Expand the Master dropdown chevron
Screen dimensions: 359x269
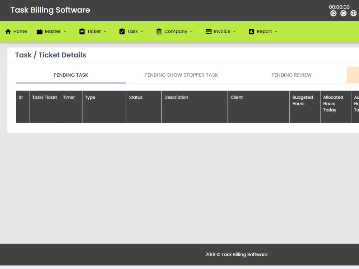coord(65,32)
